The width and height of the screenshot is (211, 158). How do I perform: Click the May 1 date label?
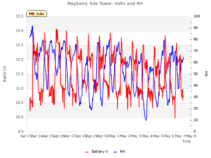pyautogui.click(x=114, y=136)
